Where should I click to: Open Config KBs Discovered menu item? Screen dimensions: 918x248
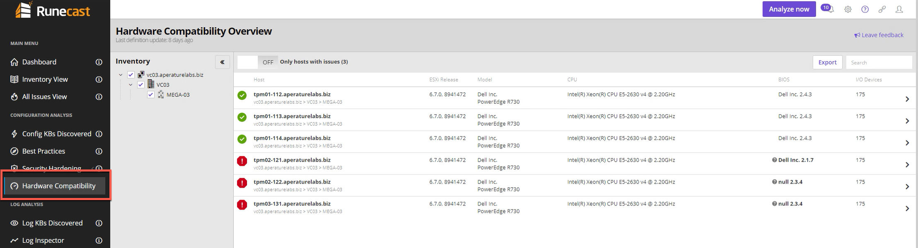pyautogui.click(x=57, y=134)
